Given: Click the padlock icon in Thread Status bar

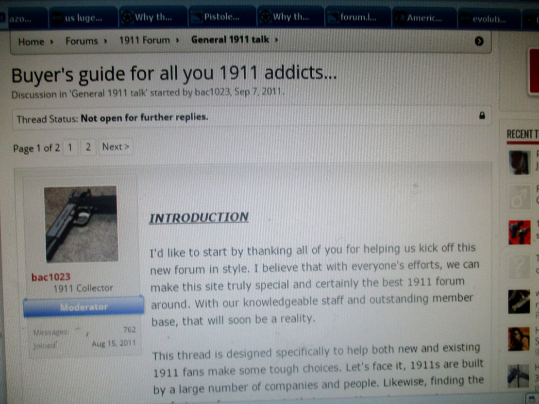Looking at the screenshot, I should (482, 115).
